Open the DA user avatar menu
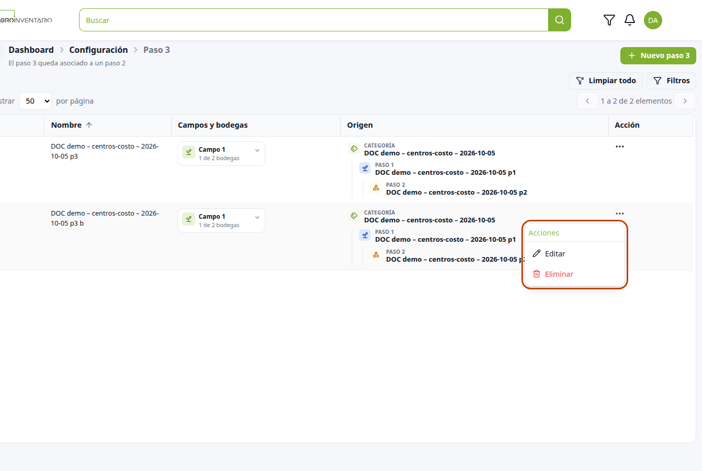This screenshot has height=471, width=702. point(653,20)
